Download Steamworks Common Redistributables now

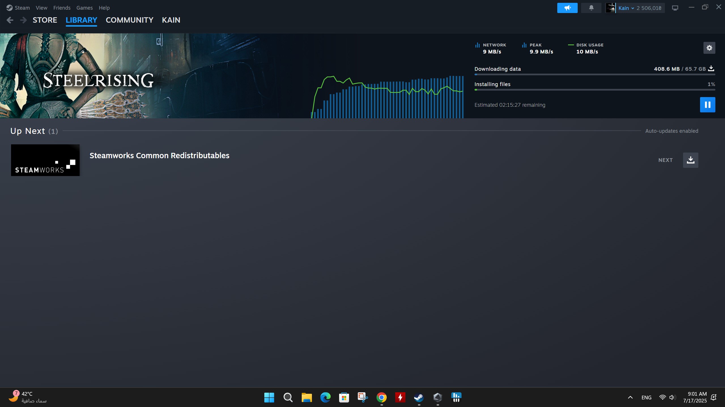690,160
